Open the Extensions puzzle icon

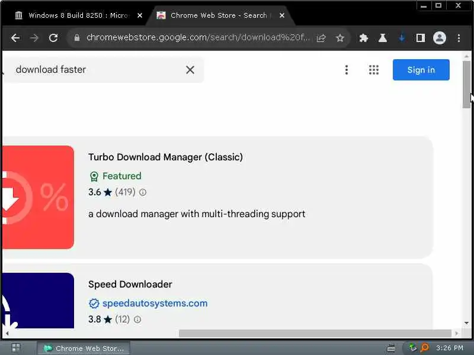pos(363,38)
